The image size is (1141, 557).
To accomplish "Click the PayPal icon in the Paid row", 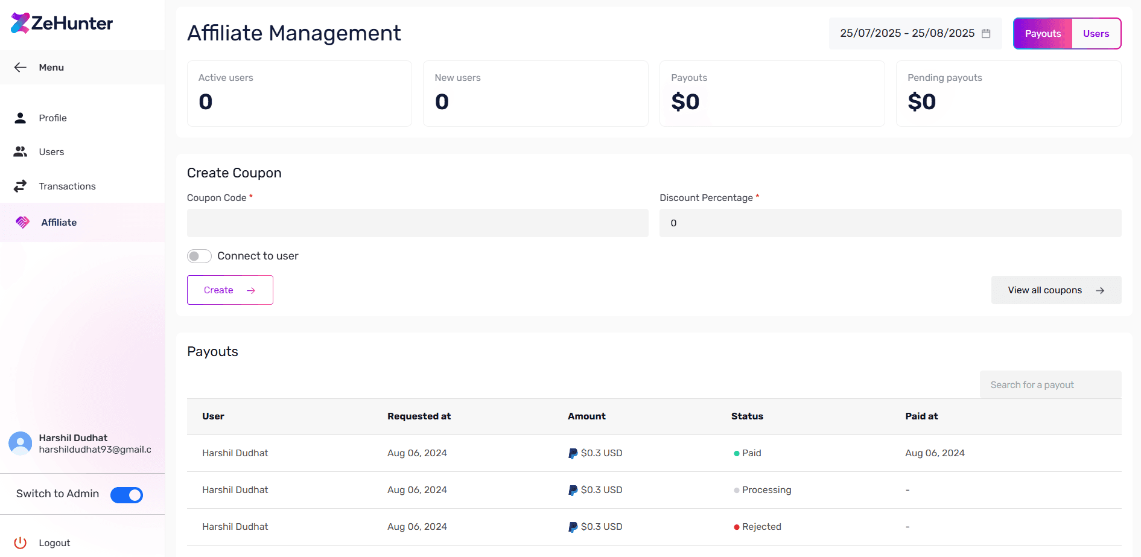I will coord(573,453).
